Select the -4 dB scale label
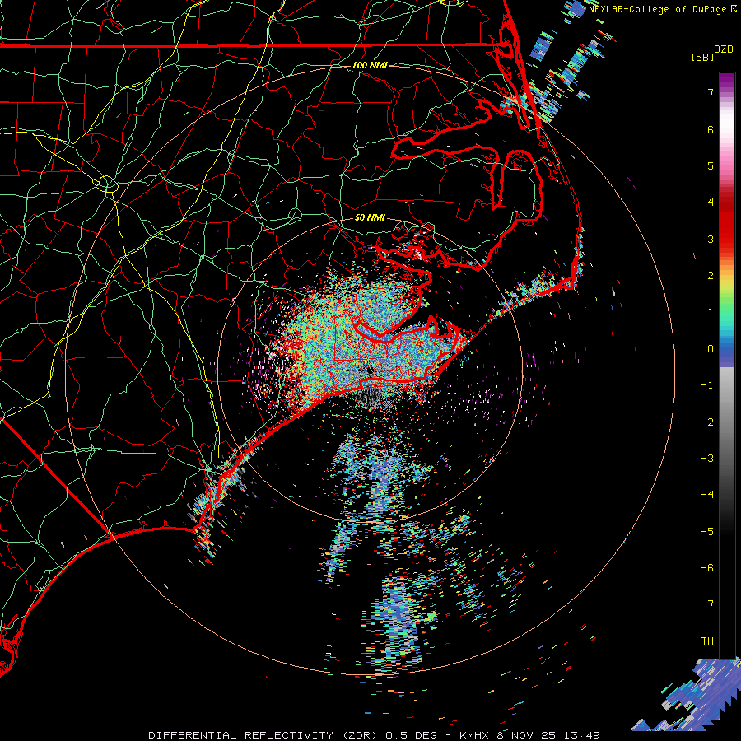The height and width of the screenshot is (741, 741). tap(707, 495)
